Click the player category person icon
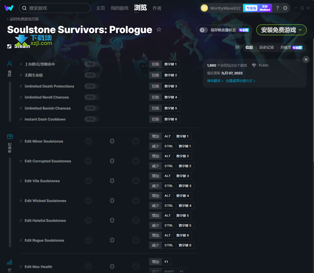Viewport: 314px width, 273px height. (x=10, y=64)
